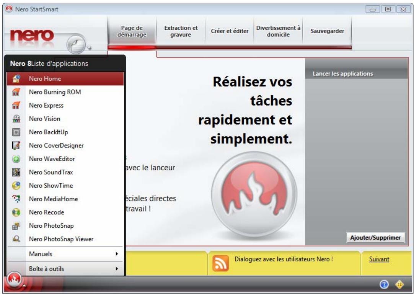Maximize the Nero StartSmart window

(x=388, y=9)
